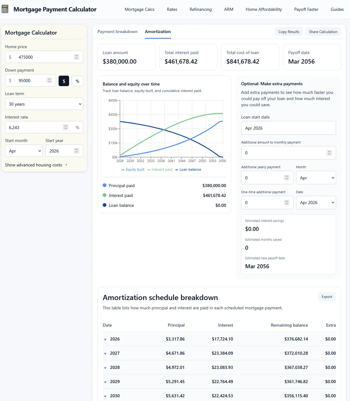Focus the Home price input

pyautogui.click(x=44, y=57)
